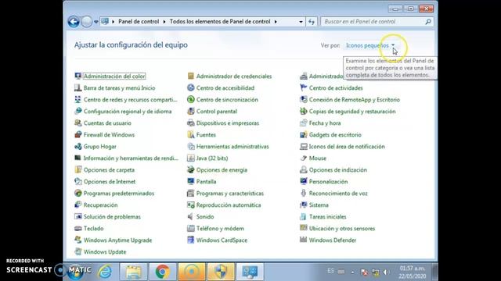
Task: Click the Centro de actividades flag icon
Action: coord(303,88)
